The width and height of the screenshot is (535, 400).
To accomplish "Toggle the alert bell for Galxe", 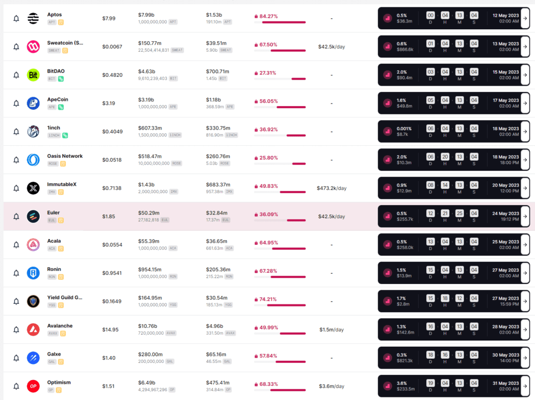I will click(16, 358).
